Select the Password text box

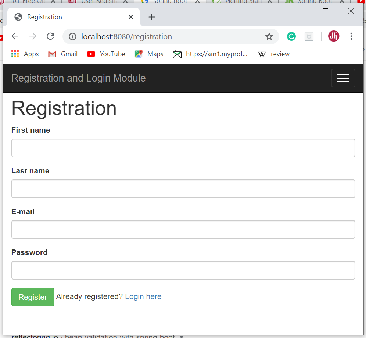pos(183,270)
